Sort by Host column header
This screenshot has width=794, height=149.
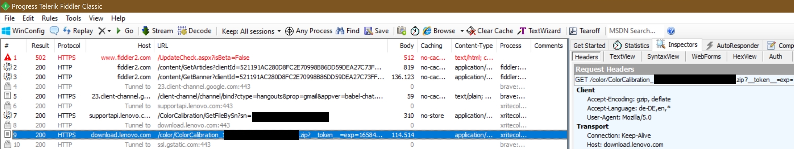[120, 46]
